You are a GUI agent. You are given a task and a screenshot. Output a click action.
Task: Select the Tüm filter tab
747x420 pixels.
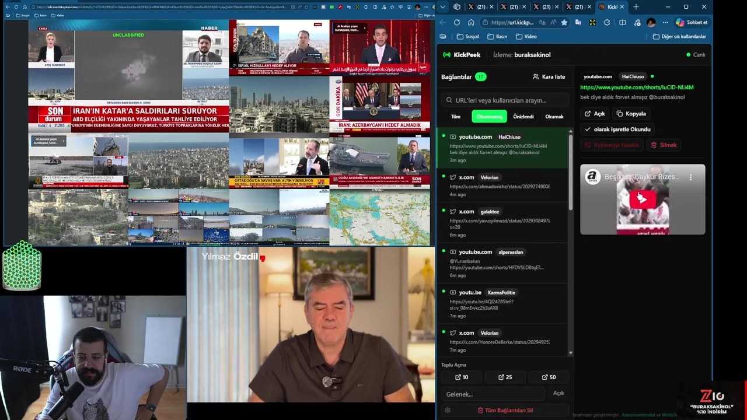456,117
